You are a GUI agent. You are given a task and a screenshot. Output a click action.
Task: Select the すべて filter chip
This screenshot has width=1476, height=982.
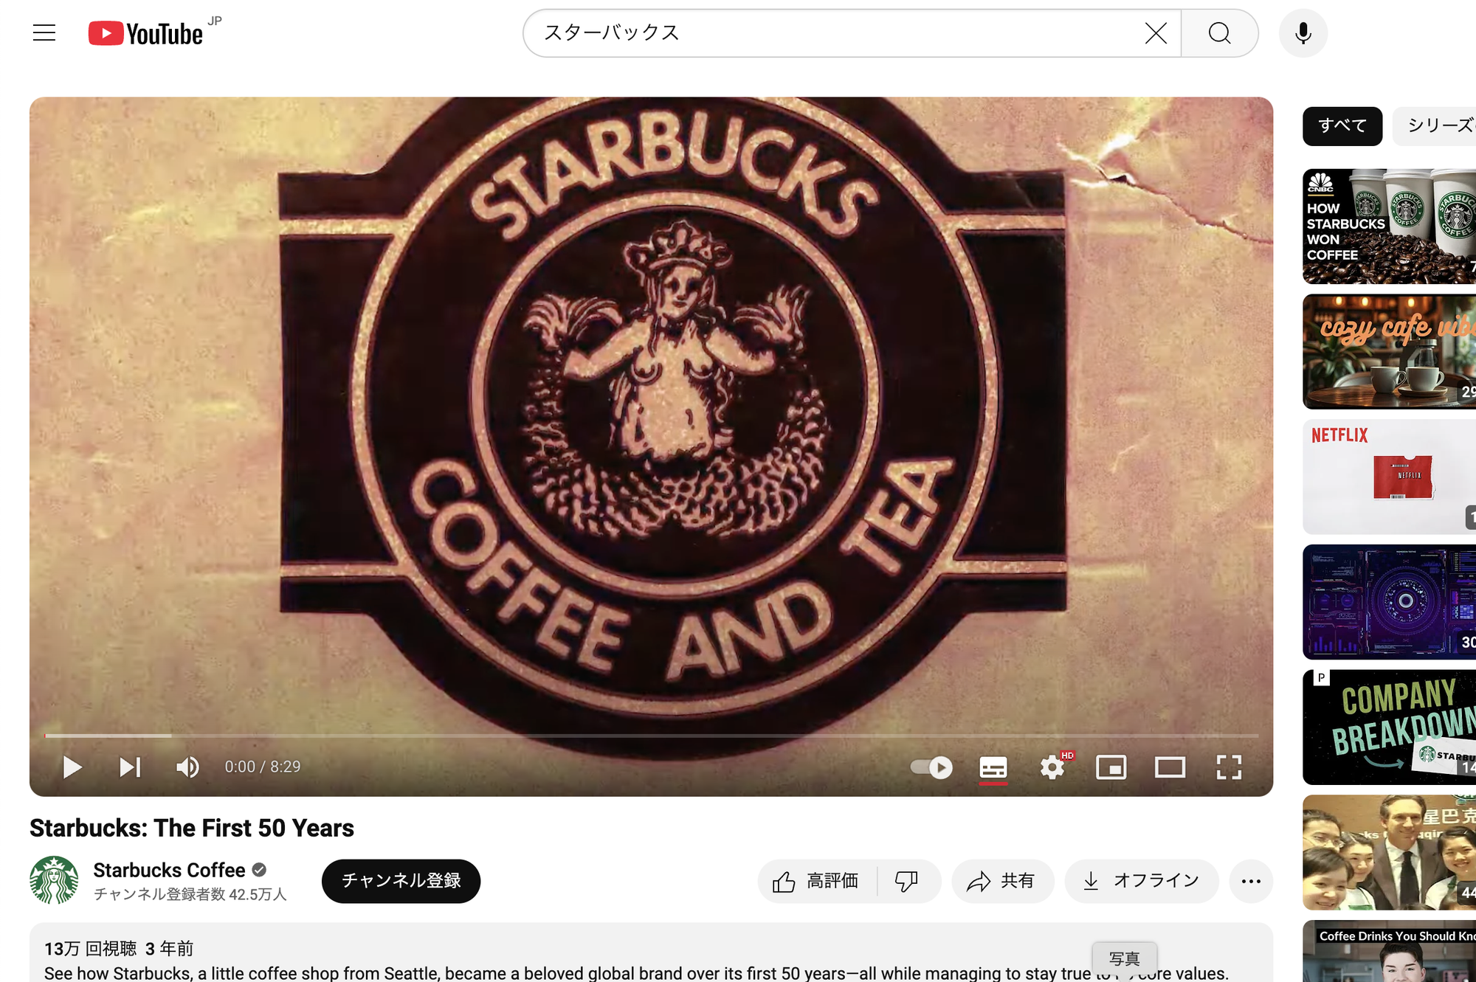tap(1342, 126)
